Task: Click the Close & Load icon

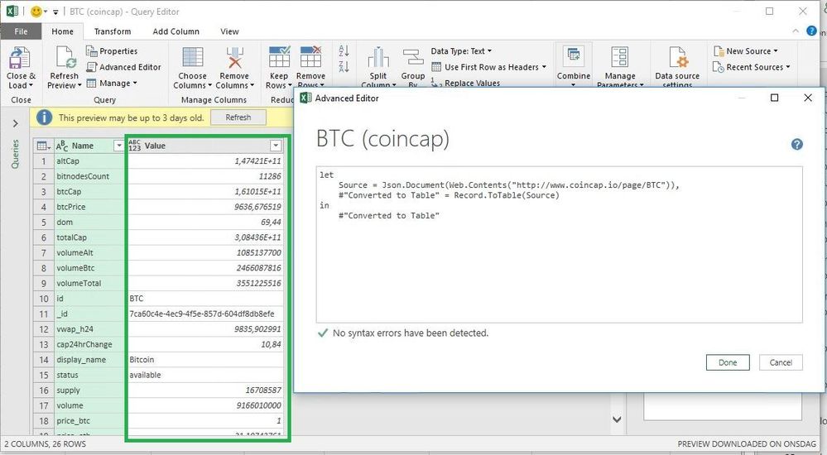Action: point(20,59)
